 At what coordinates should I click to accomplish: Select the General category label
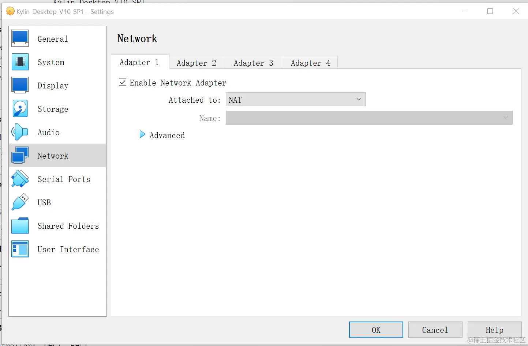[53, 39]
